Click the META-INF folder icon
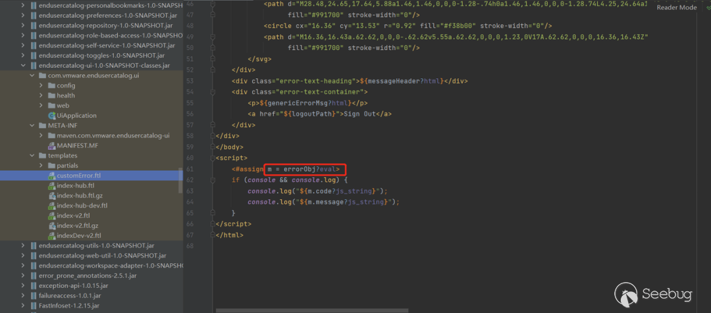The image size is (711, 313). 43,126
